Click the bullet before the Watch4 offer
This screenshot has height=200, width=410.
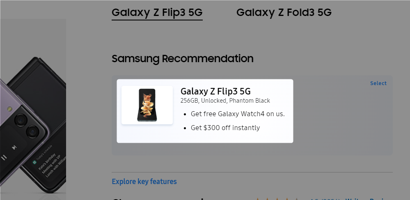pos(186,114)
